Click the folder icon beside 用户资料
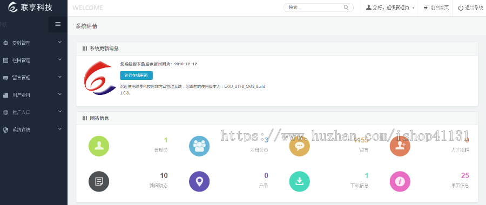This screenshot has height=205, width=486. 5,95
